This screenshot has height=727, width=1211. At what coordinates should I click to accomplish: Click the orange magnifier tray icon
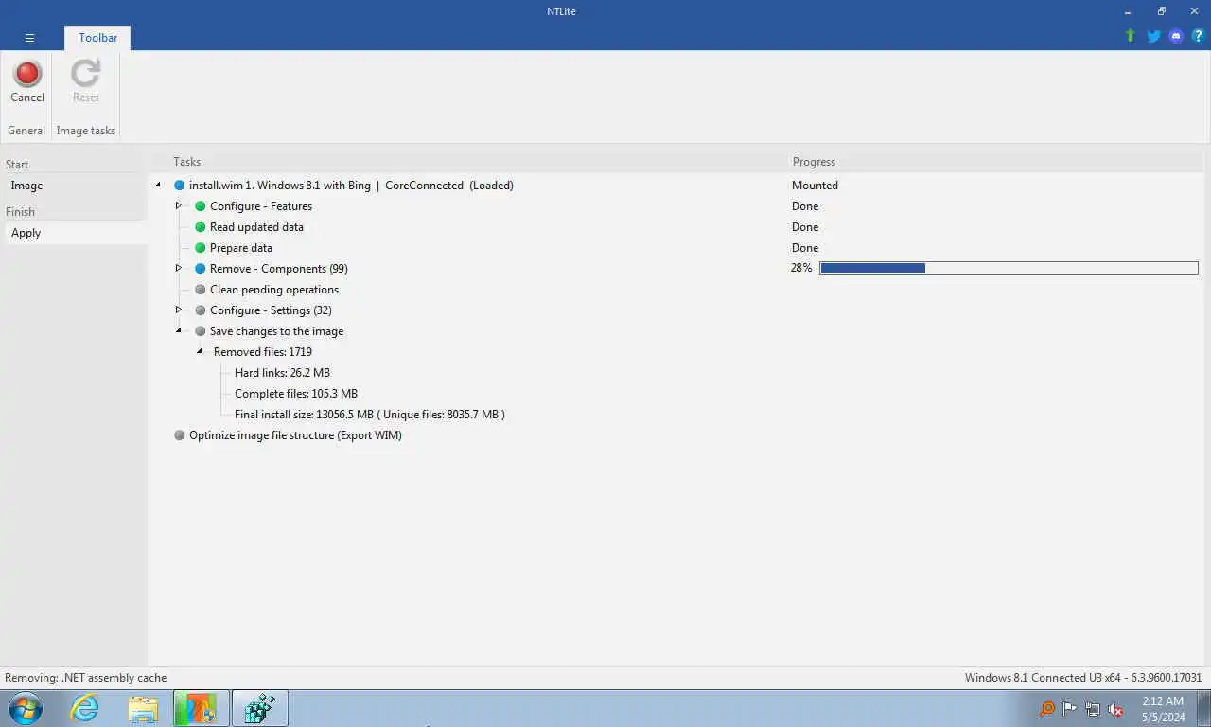coord(1047,709)
